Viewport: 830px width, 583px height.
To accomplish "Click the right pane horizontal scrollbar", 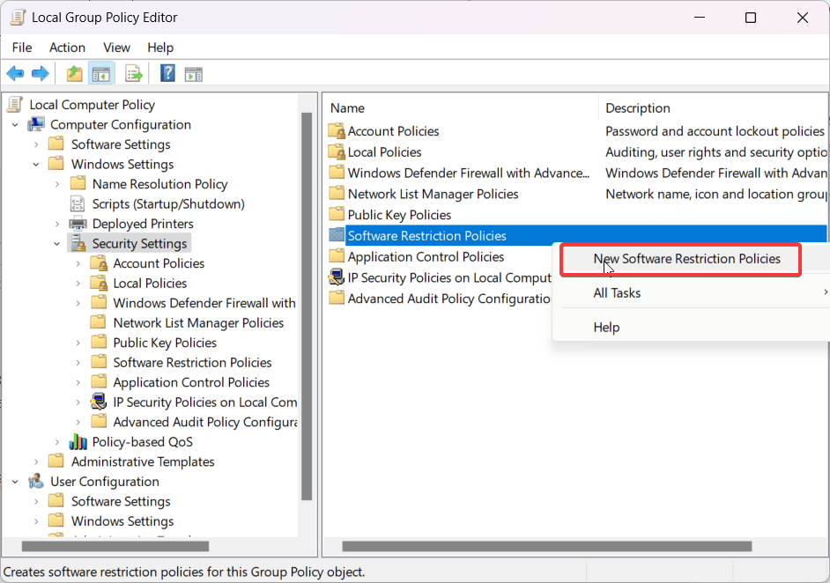I will coord(547,546).
